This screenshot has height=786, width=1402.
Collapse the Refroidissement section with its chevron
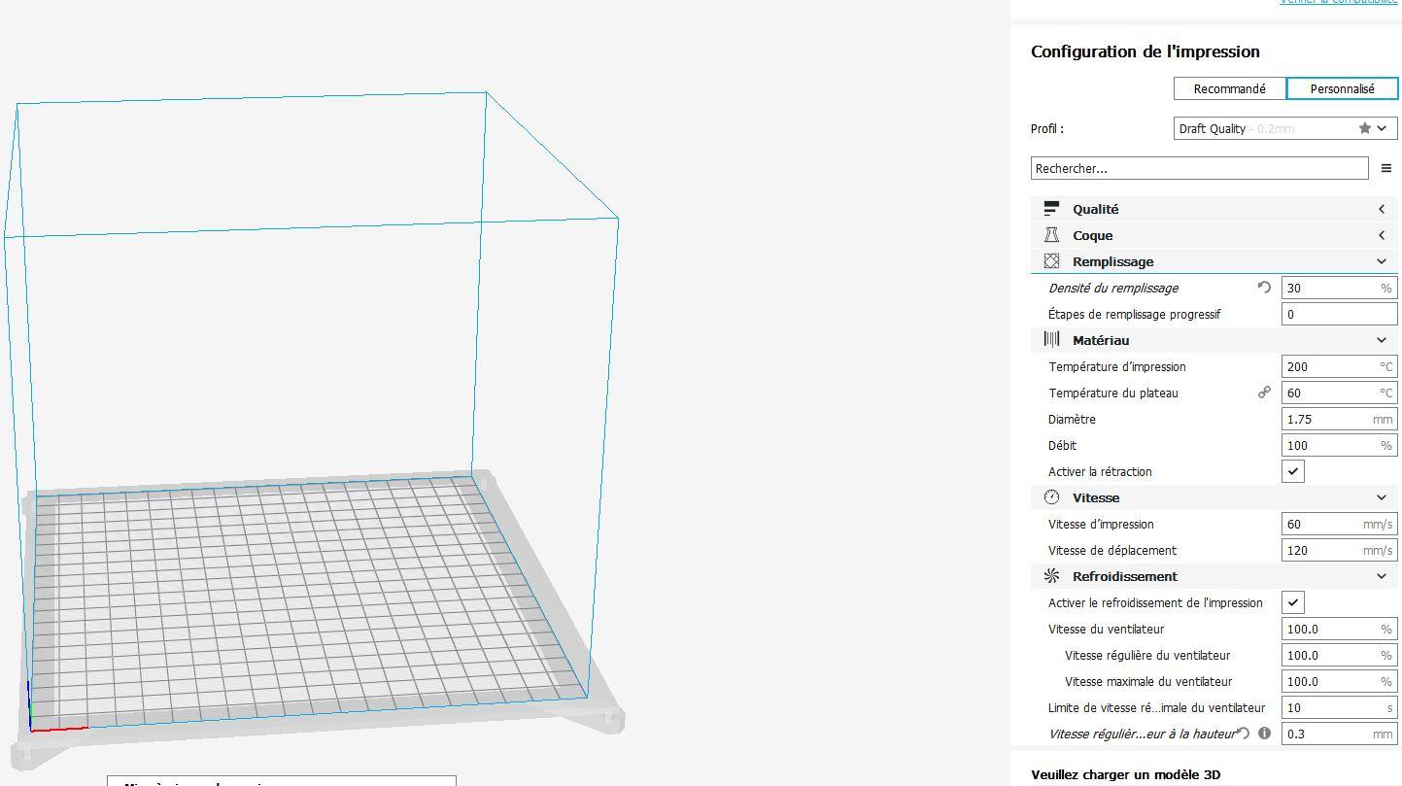click(x=1382, y=576)
